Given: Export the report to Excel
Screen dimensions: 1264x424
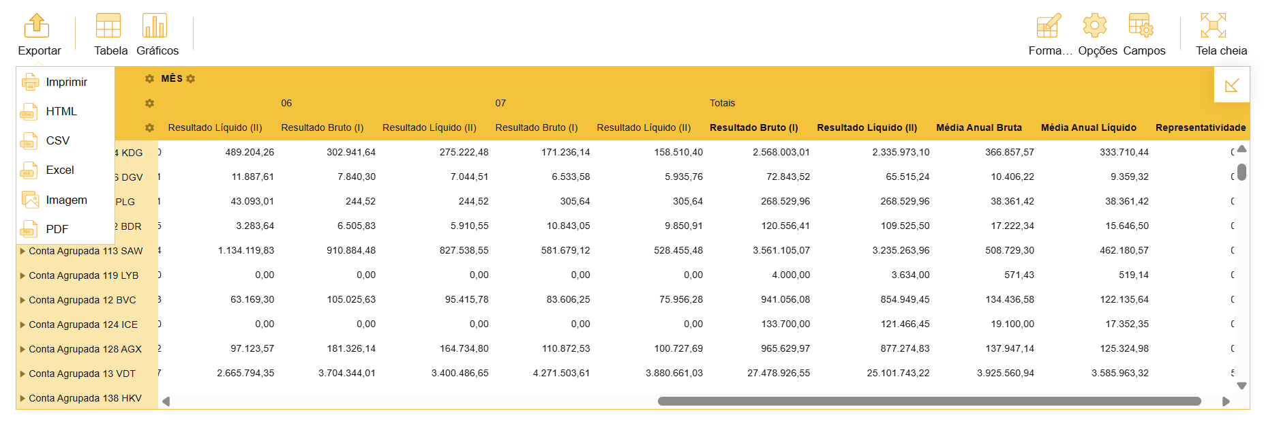Looking at the screenshot, I should tap(65, 170).
